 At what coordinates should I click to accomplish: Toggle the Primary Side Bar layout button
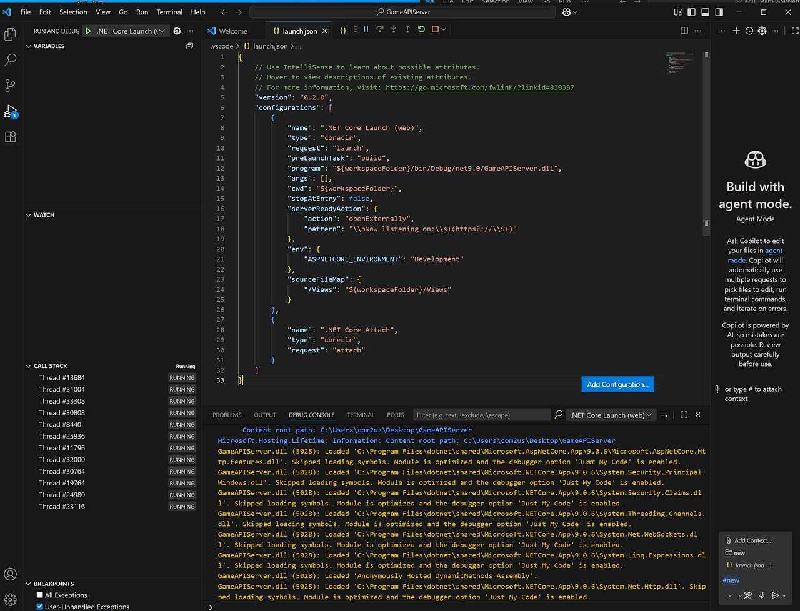point(691,12)
